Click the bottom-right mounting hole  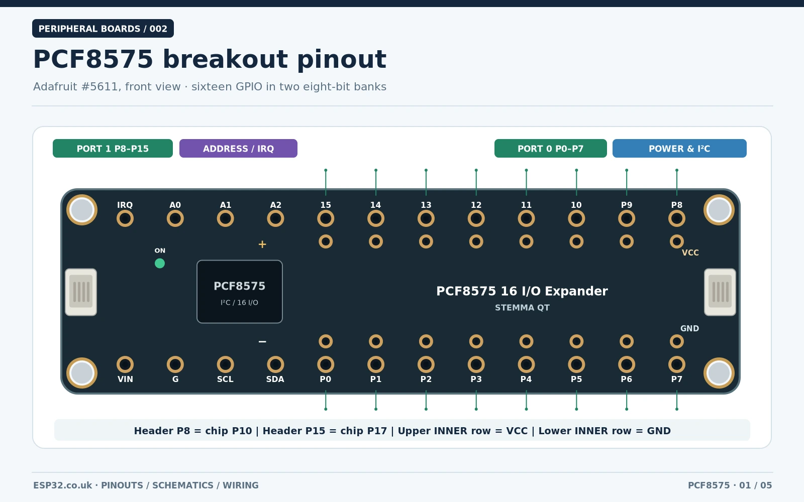719,373
